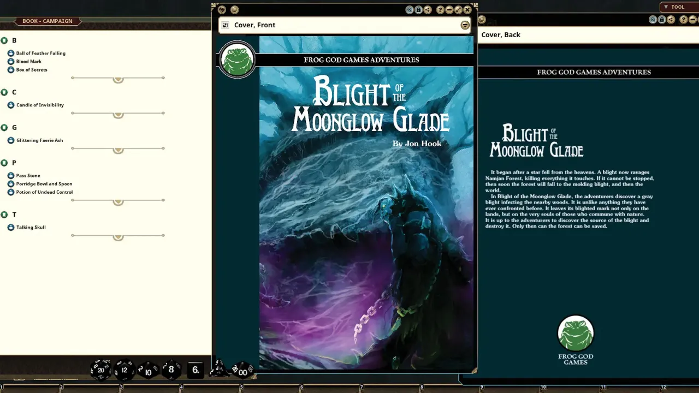Collapse the T section
The height and width of the screenshot is (393, 699).
(4, 215)
